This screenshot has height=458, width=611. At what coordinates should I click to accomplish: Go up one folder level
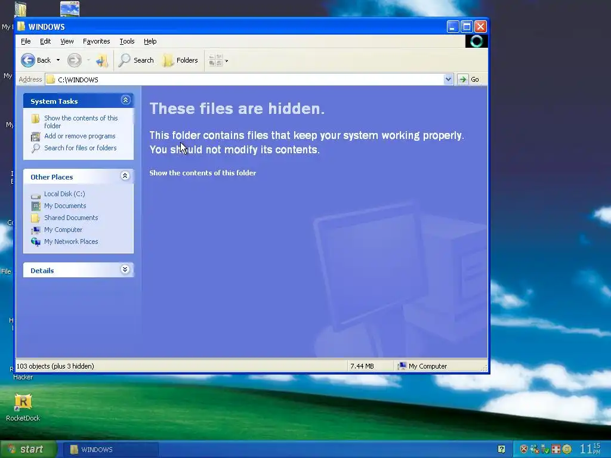coord(102,60)
